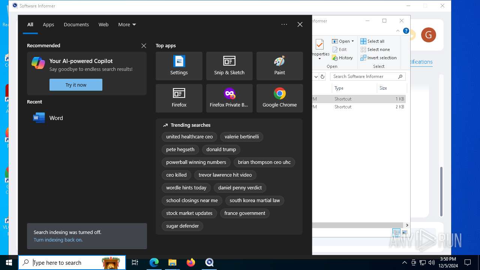Search trending 'united healthcare ceo'
480x270 pixels.
click(189, 137)
